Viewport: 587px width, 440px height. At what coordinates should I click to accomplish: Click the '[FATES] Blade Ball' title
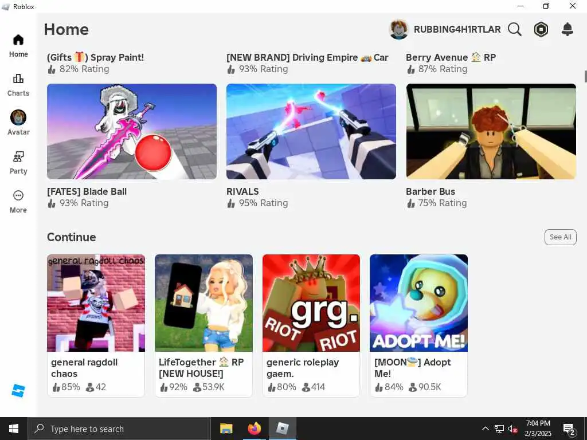tap(87, 191)
